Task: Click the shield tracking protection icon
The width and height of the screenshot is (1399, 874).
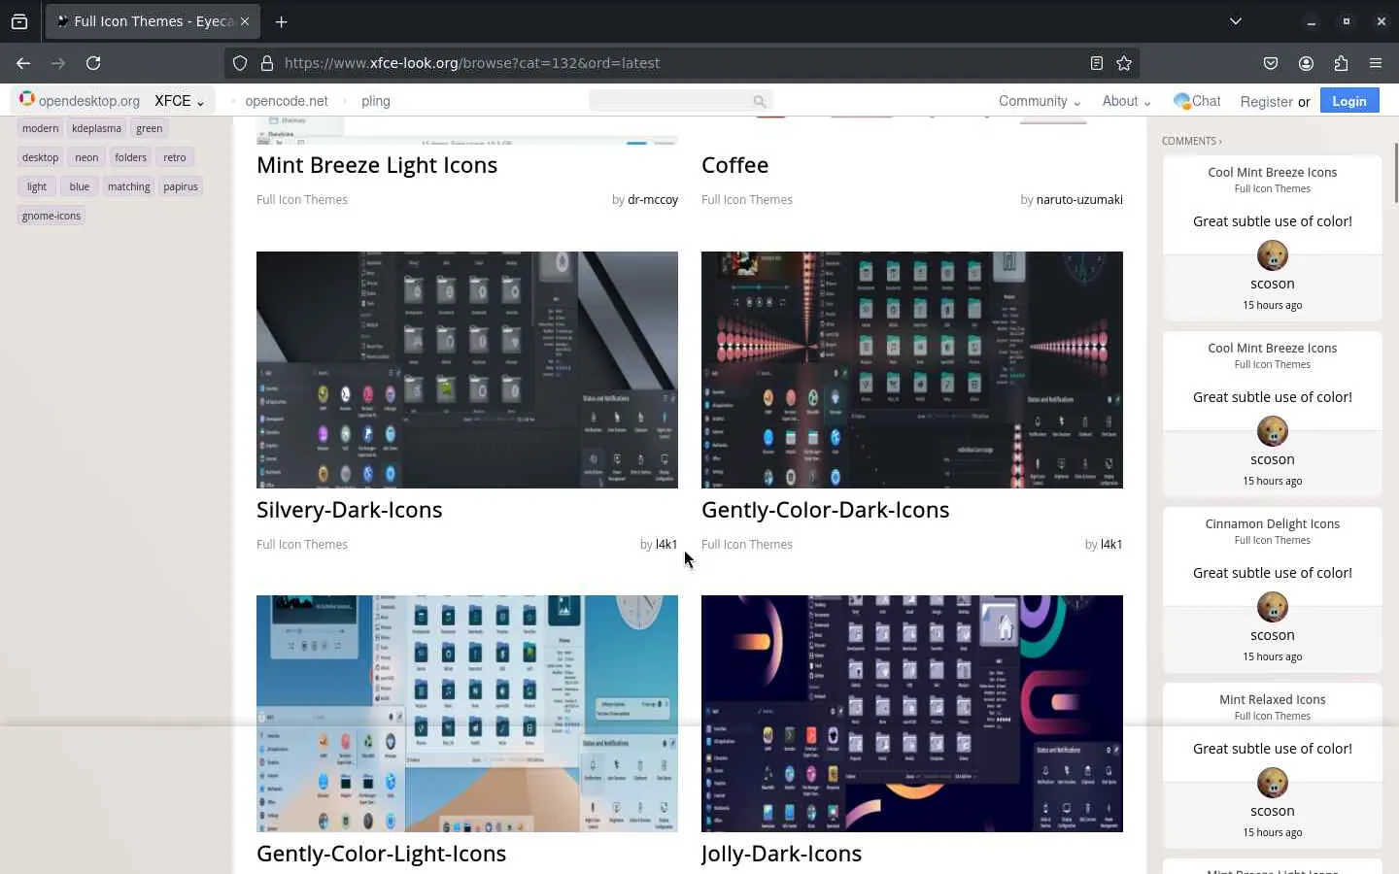Action: (240, 63)
